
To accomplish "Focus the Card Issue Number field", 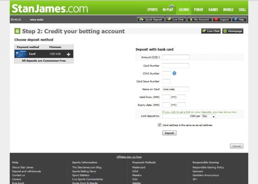I will pyautogui.click(x=166, y=81).
